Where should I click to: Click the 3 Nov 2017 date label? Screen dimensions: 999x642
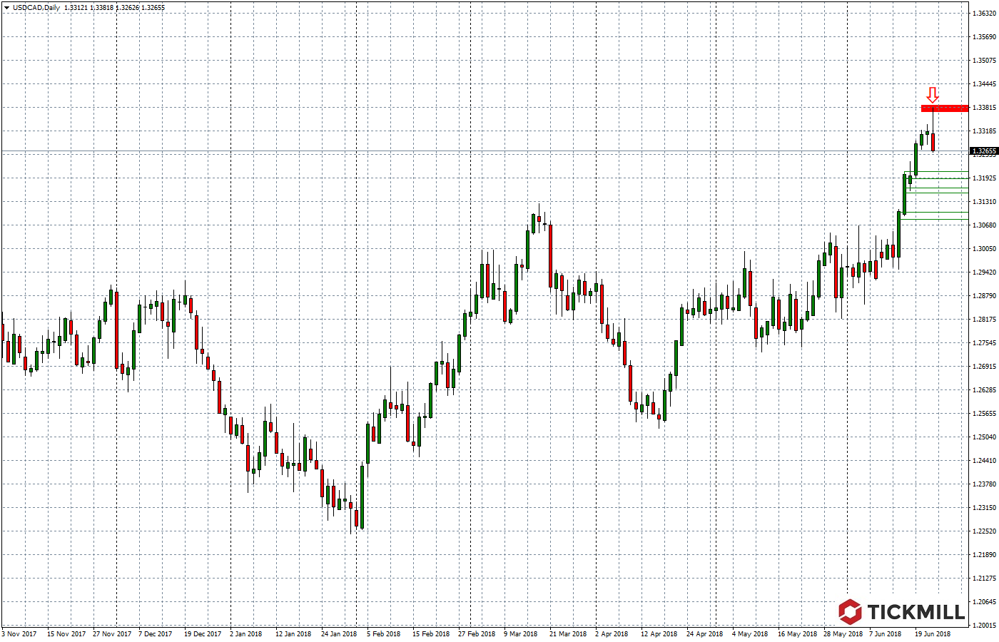(19, 633)
